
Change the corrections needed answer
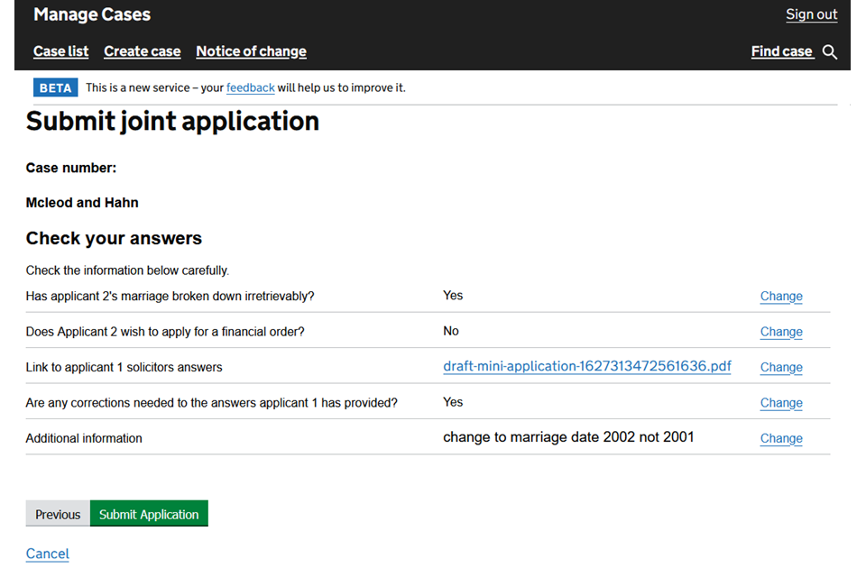780,403
